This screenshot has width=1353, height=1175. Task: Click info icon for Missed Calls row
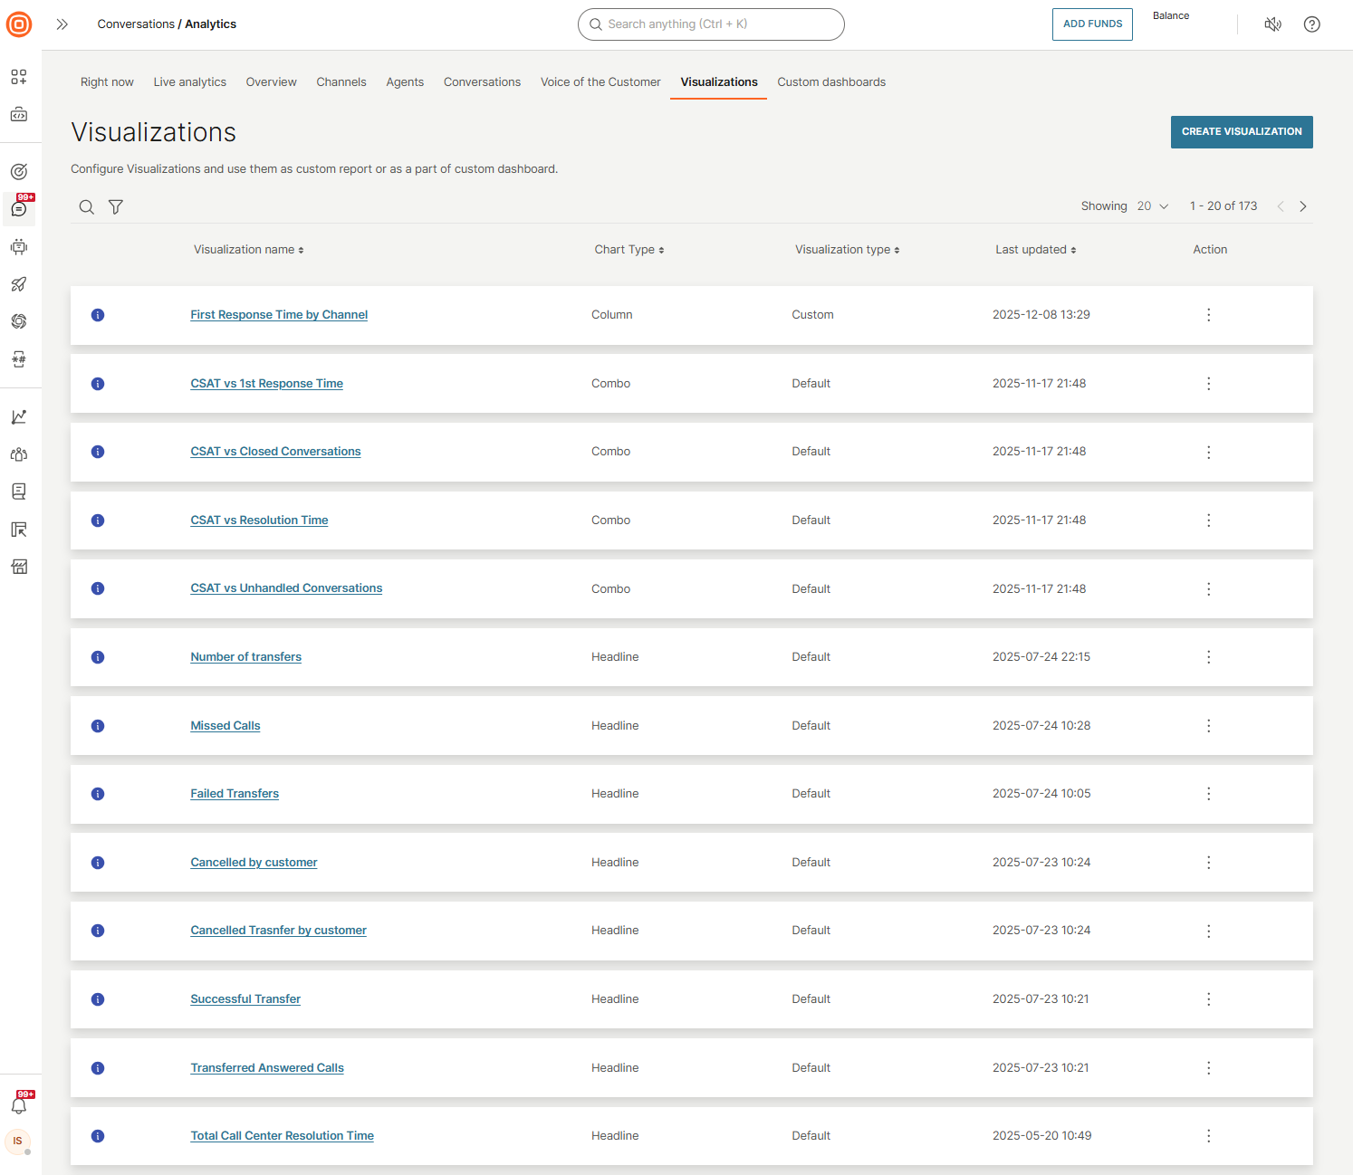98,726
